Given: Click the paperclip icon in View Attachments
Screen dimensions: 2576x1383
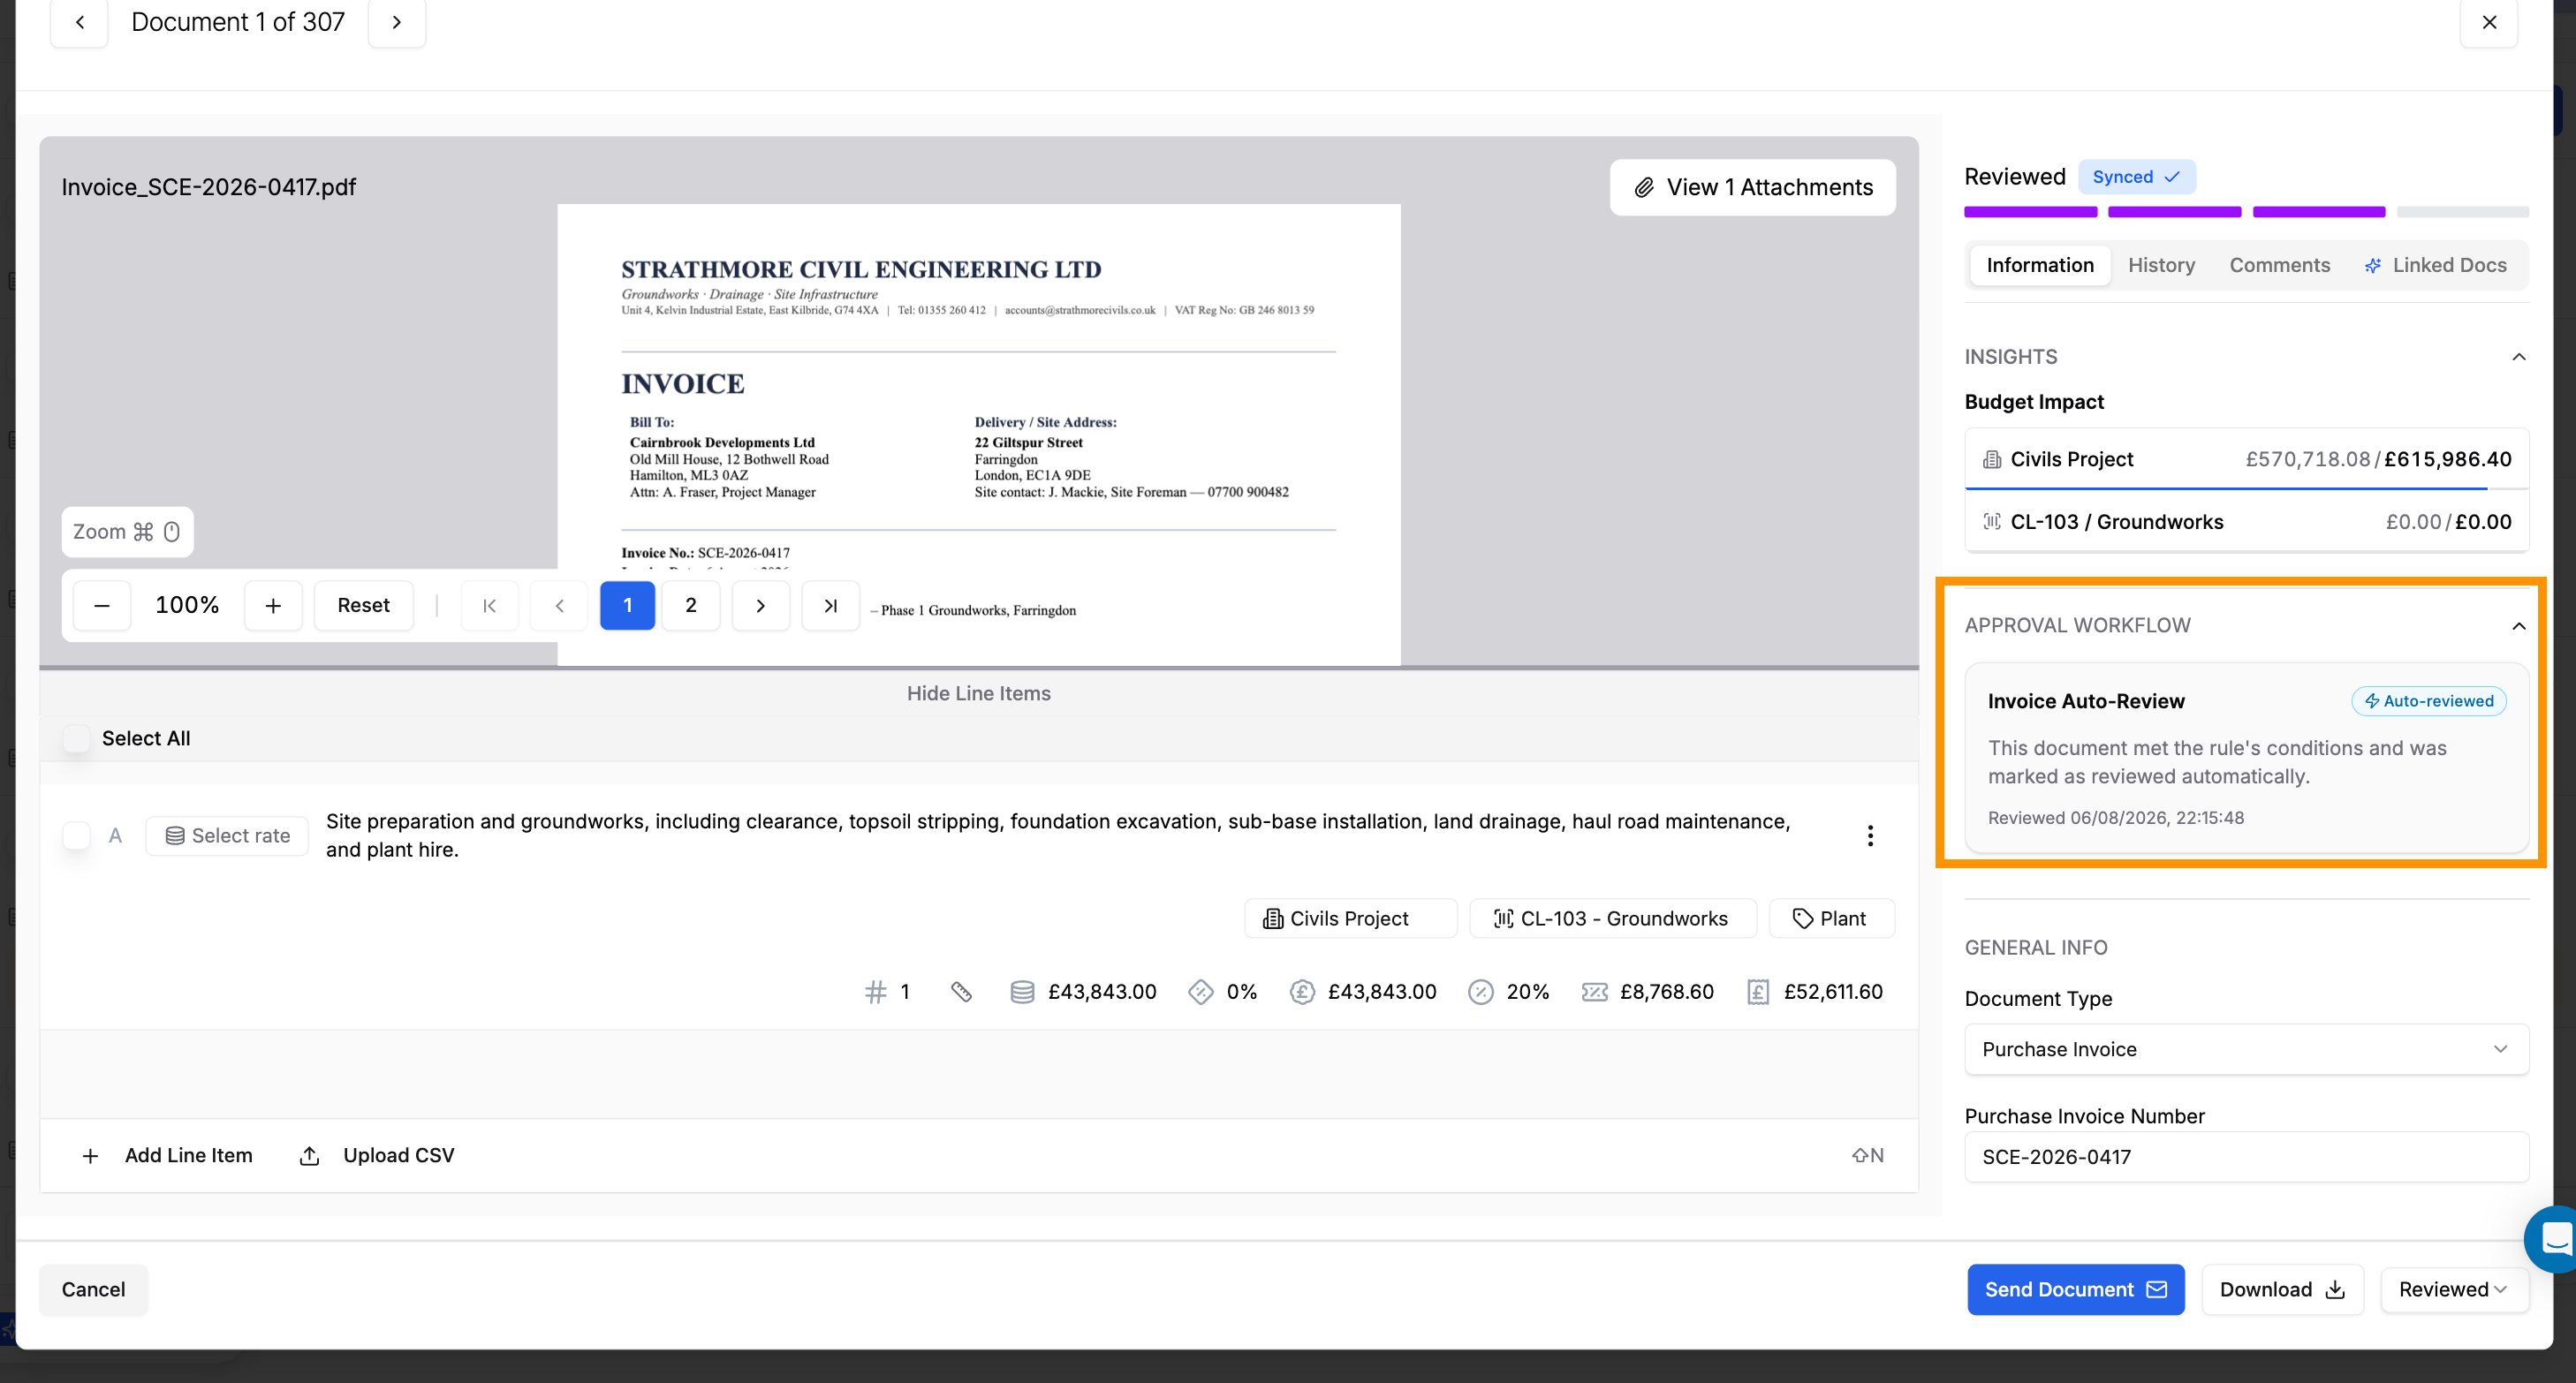Looking at the screenshot, I should [1644, 187].
